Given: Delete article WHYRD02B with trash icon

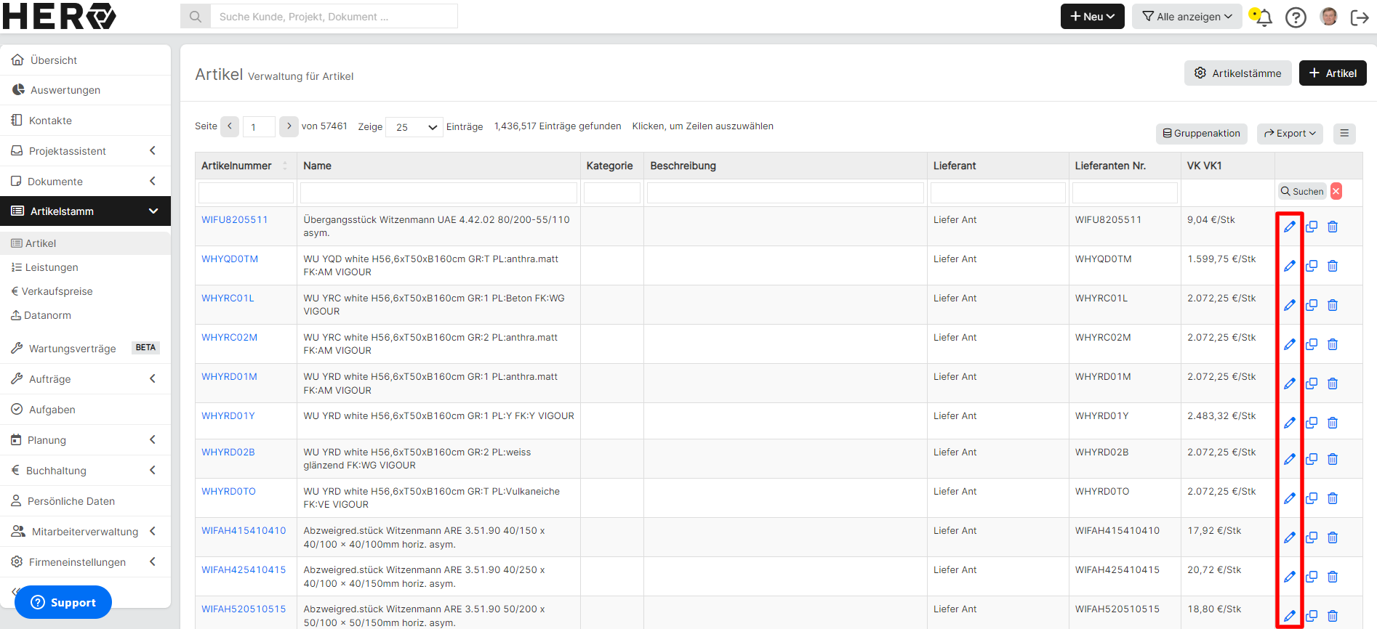Looking at the screenshot, I should 1333,459.
